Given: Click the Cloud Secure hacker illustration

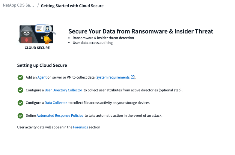Looking at the screenshot, I should (37, 34).
